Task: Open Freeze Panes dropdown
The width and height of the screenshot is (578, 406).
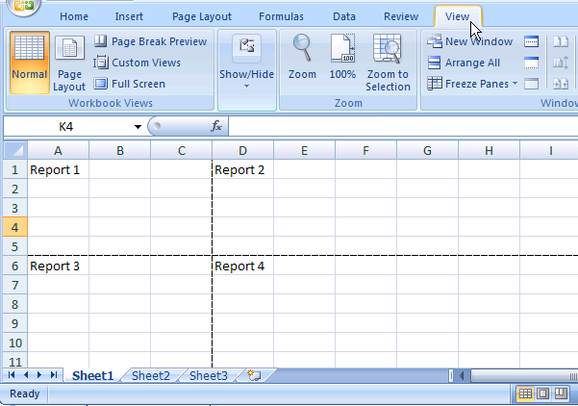Action: tap(472, 84)
